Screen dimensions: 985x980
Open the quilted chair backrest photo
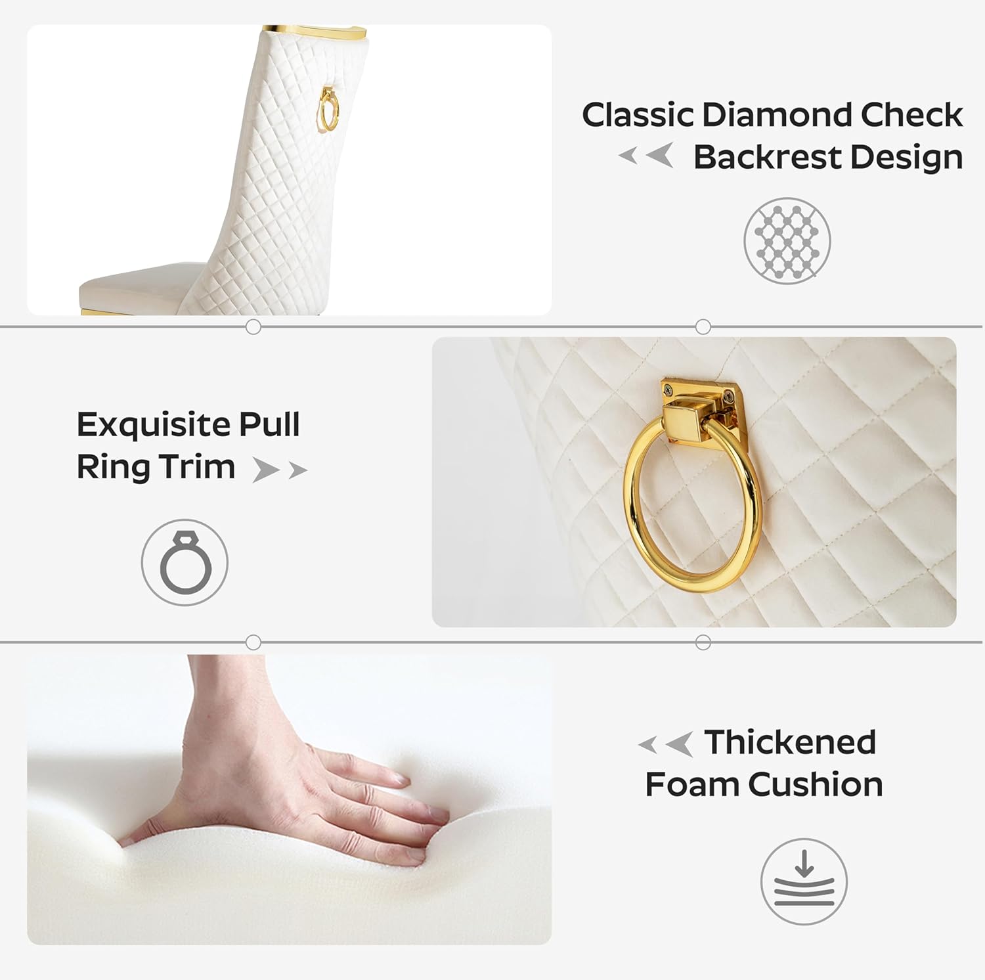pos(289,170)
